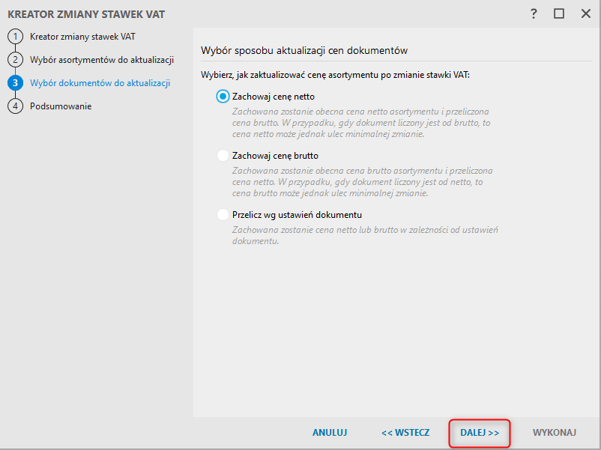Click the step 2 number circle
Image resolution: width=601 pixels, height=450 pixels.
click(x=15, y=59)
